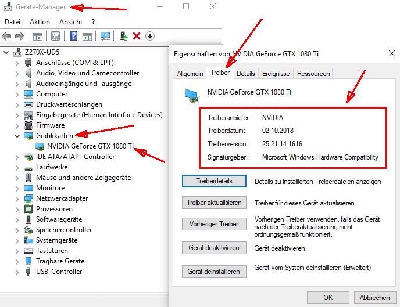Scan for hardware changes monitor icon
This screenshot has width=400, height=307.
105,36
